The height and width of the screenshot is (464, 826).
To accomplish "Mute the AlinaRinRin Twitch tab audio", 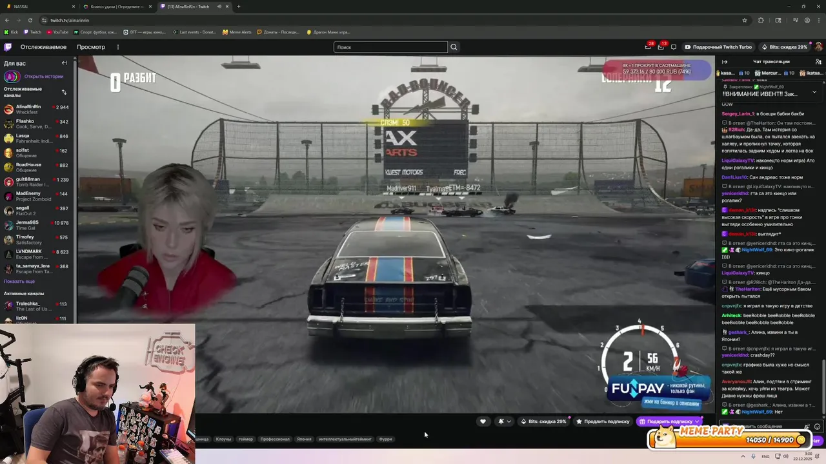I will click(x=219, y=6).
